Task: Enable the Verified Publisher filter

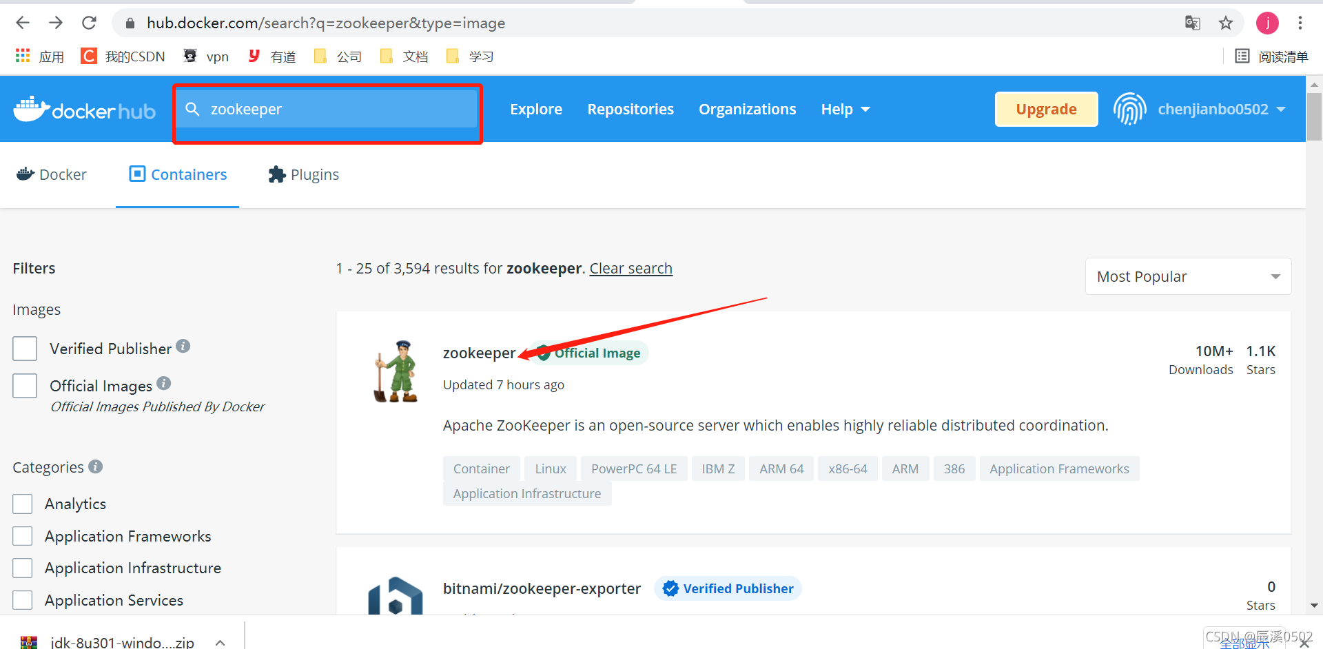Action: (x=25, y=349)
